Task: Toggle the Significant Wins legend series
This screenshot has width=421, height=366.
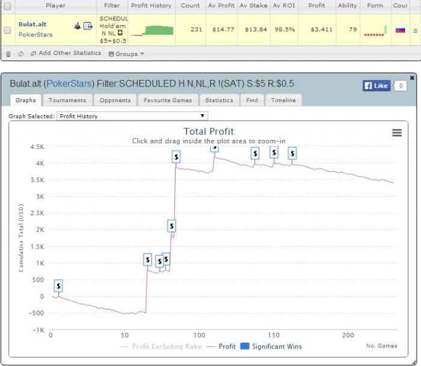Action: point(271,346)
